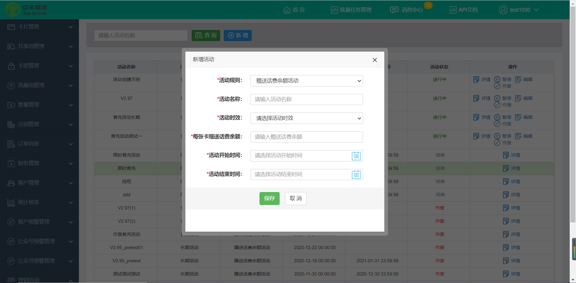576x283 pixels.
Task: Open 详情 for 首充活动测试一 row
Action: click(x=482, y=136)
